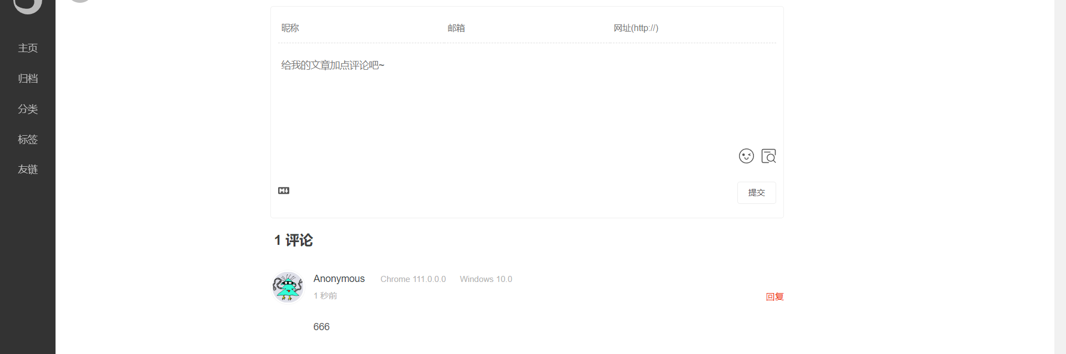Open 标签 tags page
The width and height of the screenshot is (1066, 354).
pyautogui.click(x=28, y=140)
